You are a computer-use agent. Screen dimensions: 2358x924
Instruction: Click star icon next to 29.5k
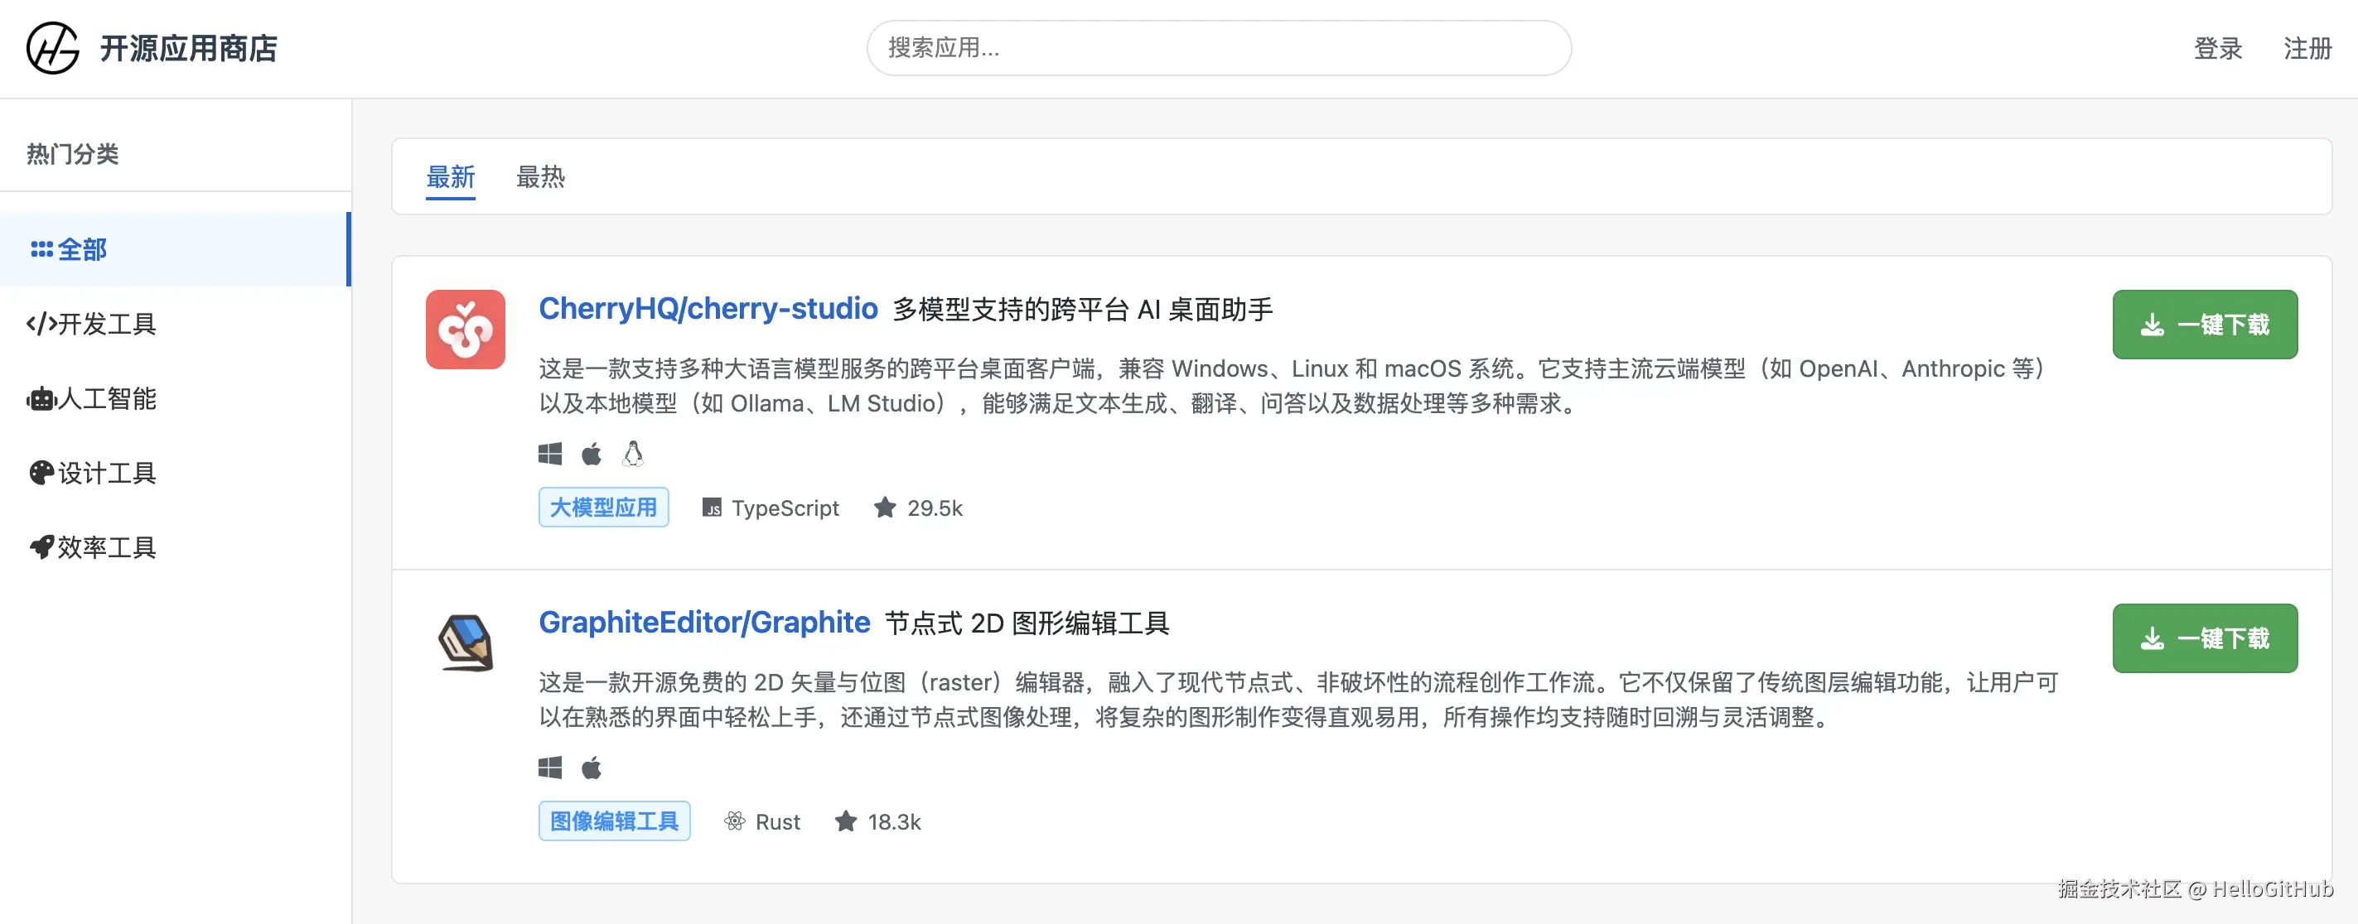click(884, 508)
